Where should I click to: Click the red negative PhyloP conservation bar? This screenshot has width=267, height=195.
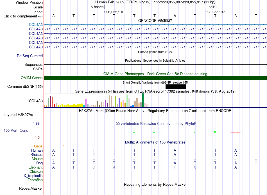tap(236, 132)
